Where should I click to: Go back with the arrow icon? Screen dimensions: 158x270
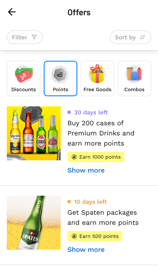(12, 12)
